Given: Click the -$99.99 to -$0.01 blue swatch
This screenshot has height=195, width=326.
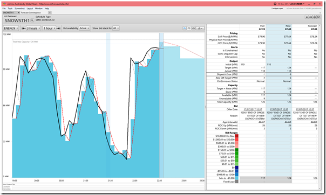Looking at the screenshot, I should [x=236, y=171].
